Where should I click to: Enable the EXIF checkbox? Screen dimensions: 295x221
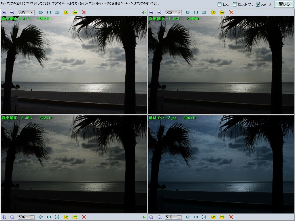click(x=219, y=4)
